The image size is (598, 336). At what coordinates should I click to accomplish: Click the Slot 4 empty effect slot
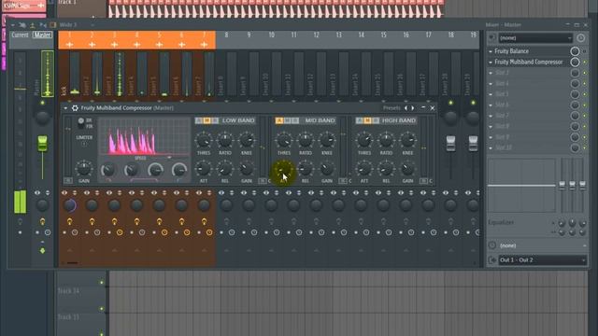[502, 83]
